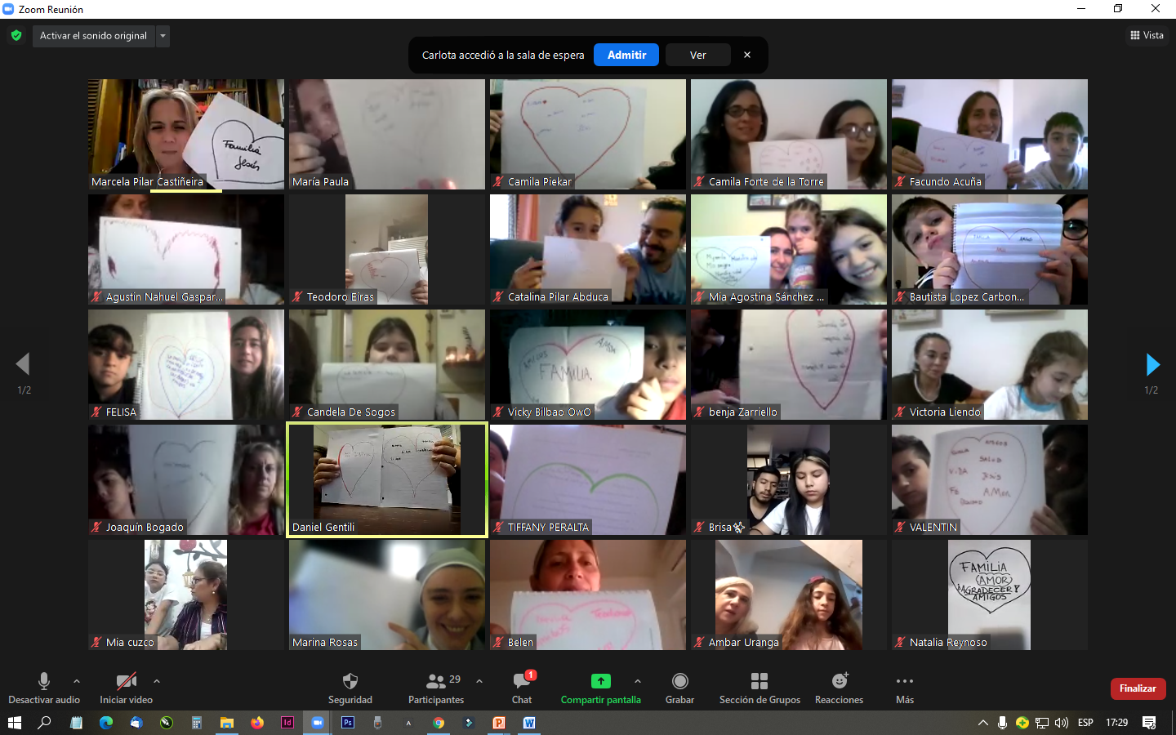Open Windows taskbar search
1176x735 pixels.
click(x=45, y=723)
